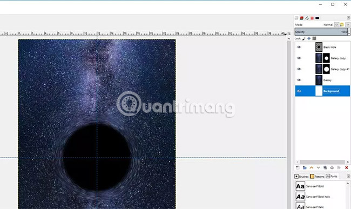
Task: Click the white Background layer thumbnail
Action: pyautogui.click(x=319, y=91)
